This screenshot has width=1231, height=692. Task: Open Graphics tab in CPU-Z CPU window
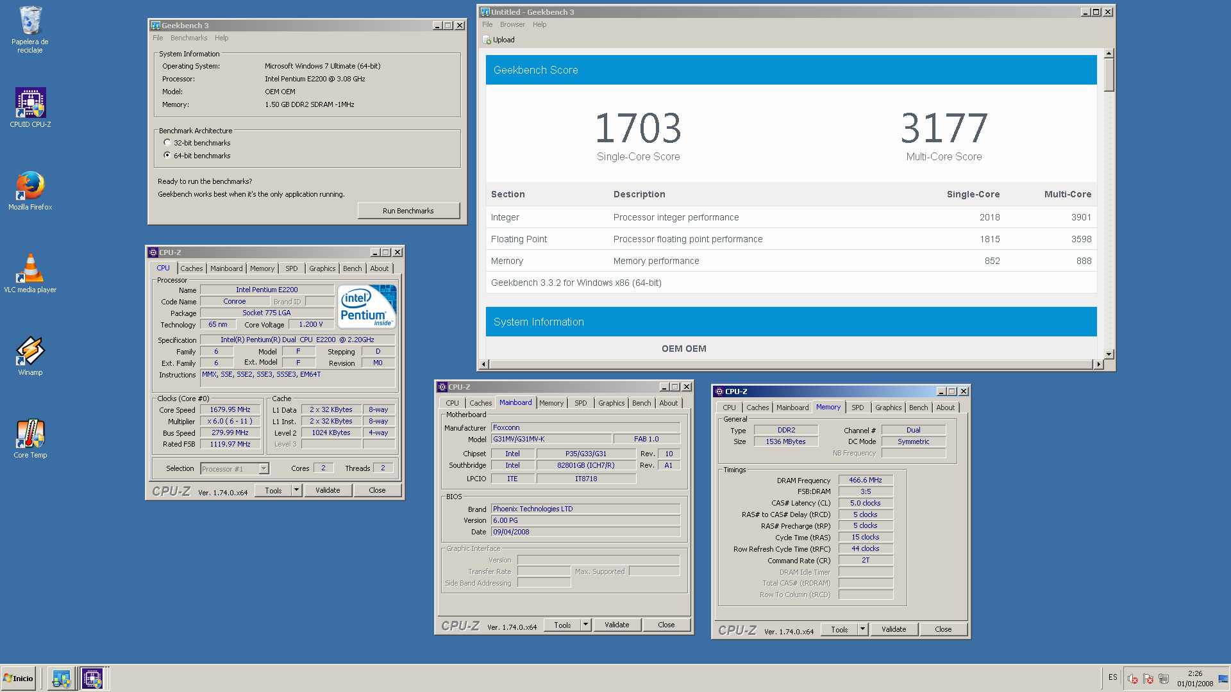322,268
